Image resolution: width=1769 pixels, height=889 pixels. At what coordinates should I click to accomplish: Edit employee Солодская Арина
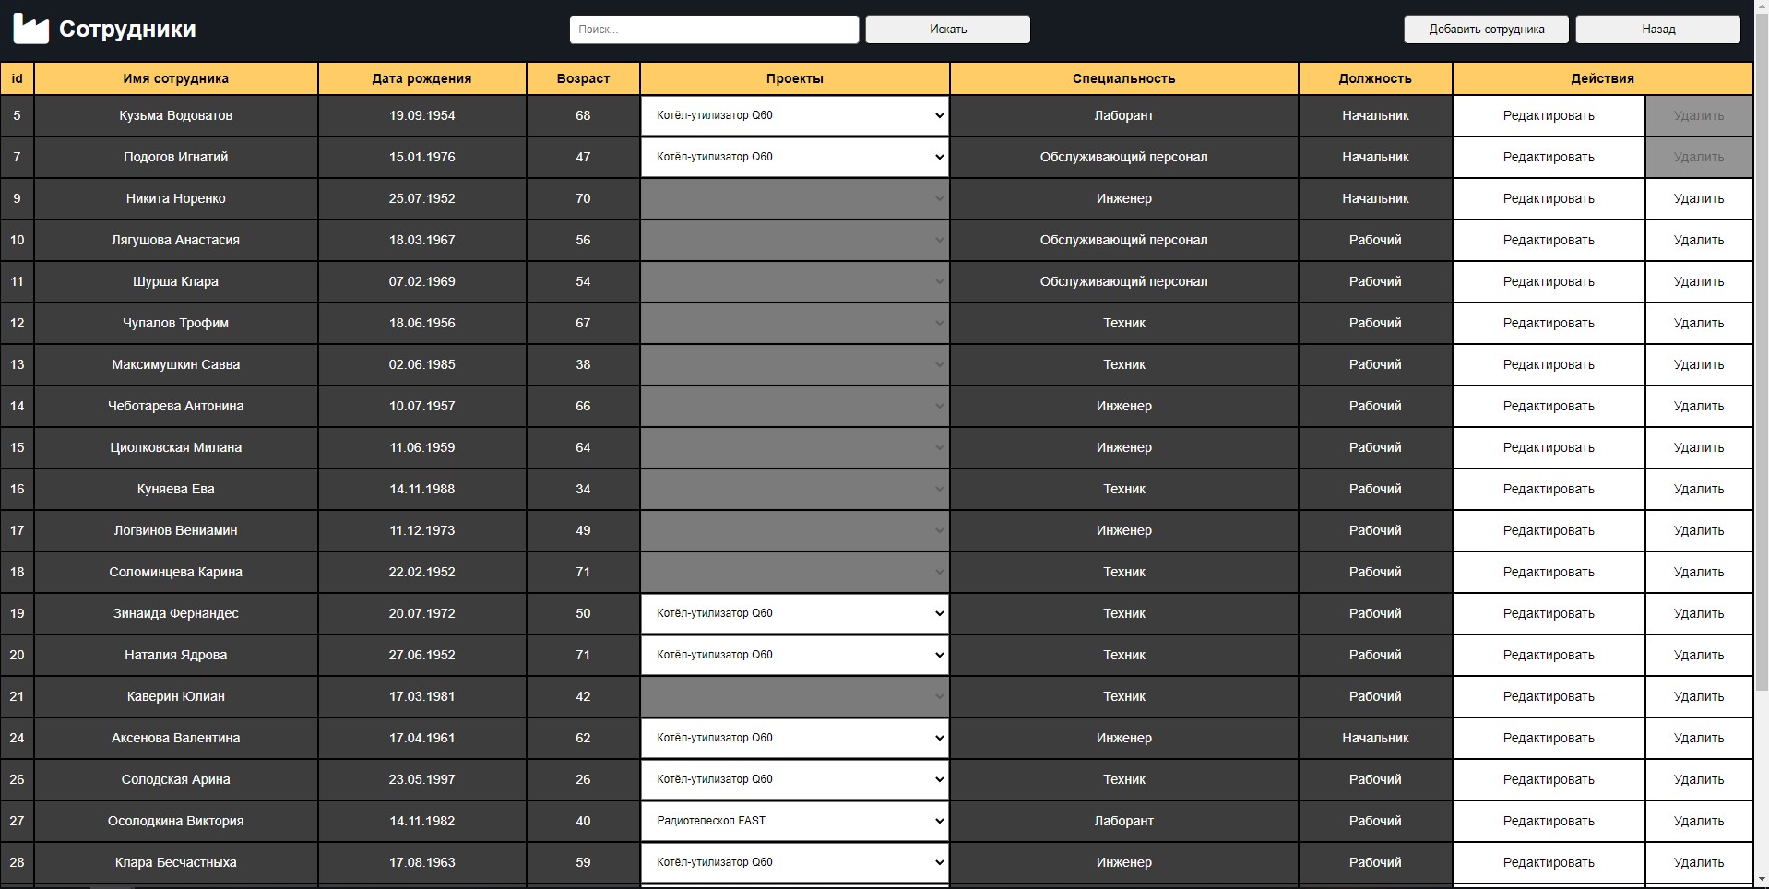(x=1549, y=780)
